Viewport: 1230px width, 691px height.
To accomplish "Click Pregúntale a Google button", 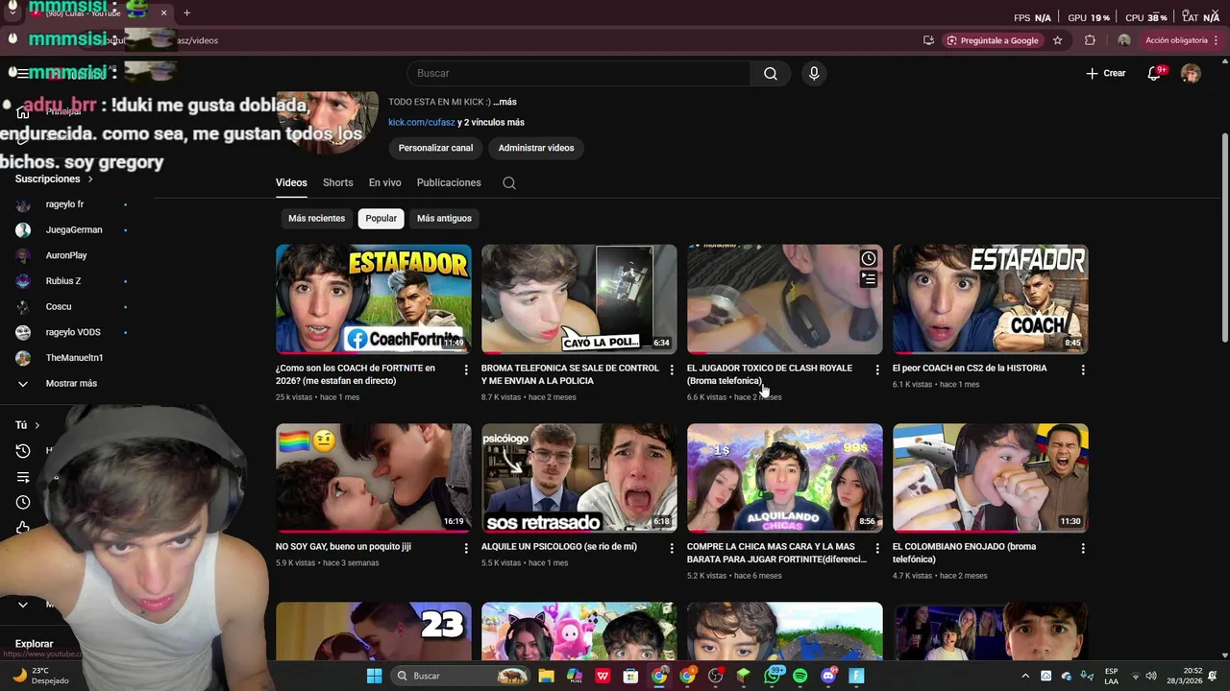I will click(x=993, y=40).
